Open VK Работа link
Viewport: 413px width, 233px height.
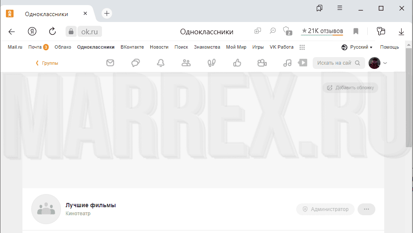(281, 47)
